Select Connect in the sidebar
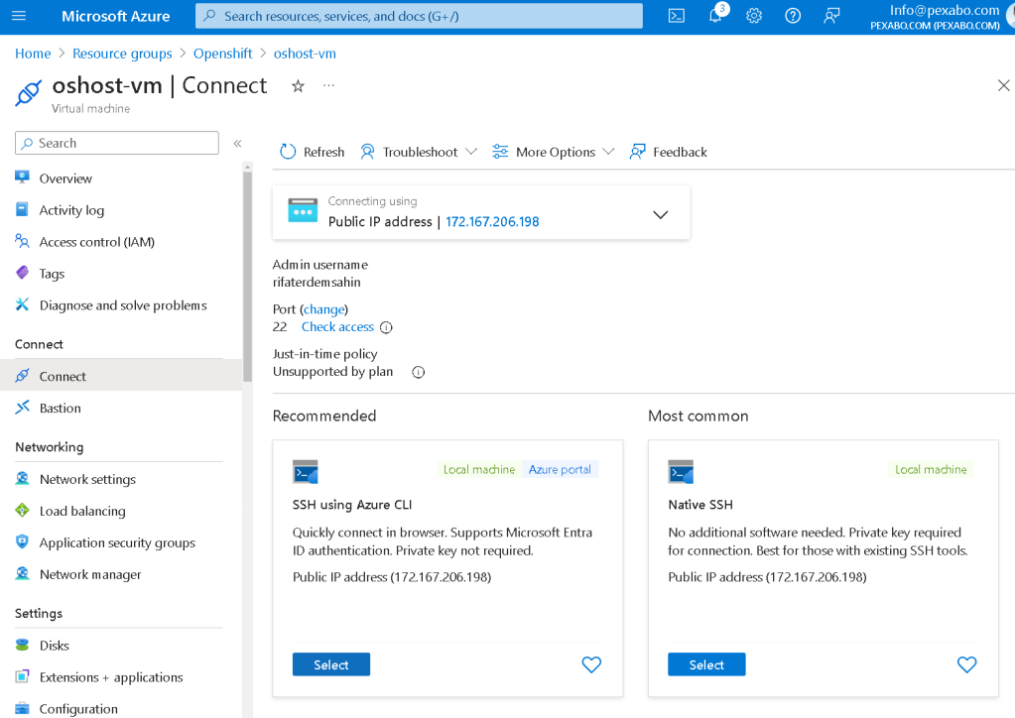 (121, 376)
